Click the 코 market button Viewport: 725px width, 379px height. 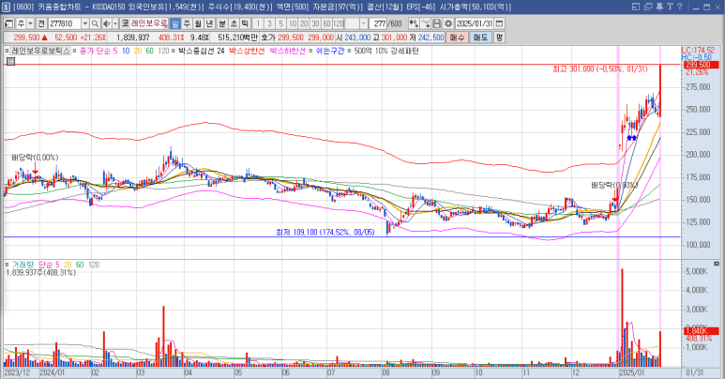pos(125,23)
